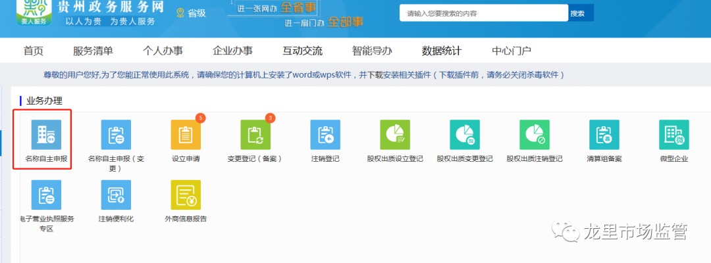Open 智能导办 navigation item
The height and width of the screenshot is (263, 711).
pyautogui.click(x=372, y=51)
